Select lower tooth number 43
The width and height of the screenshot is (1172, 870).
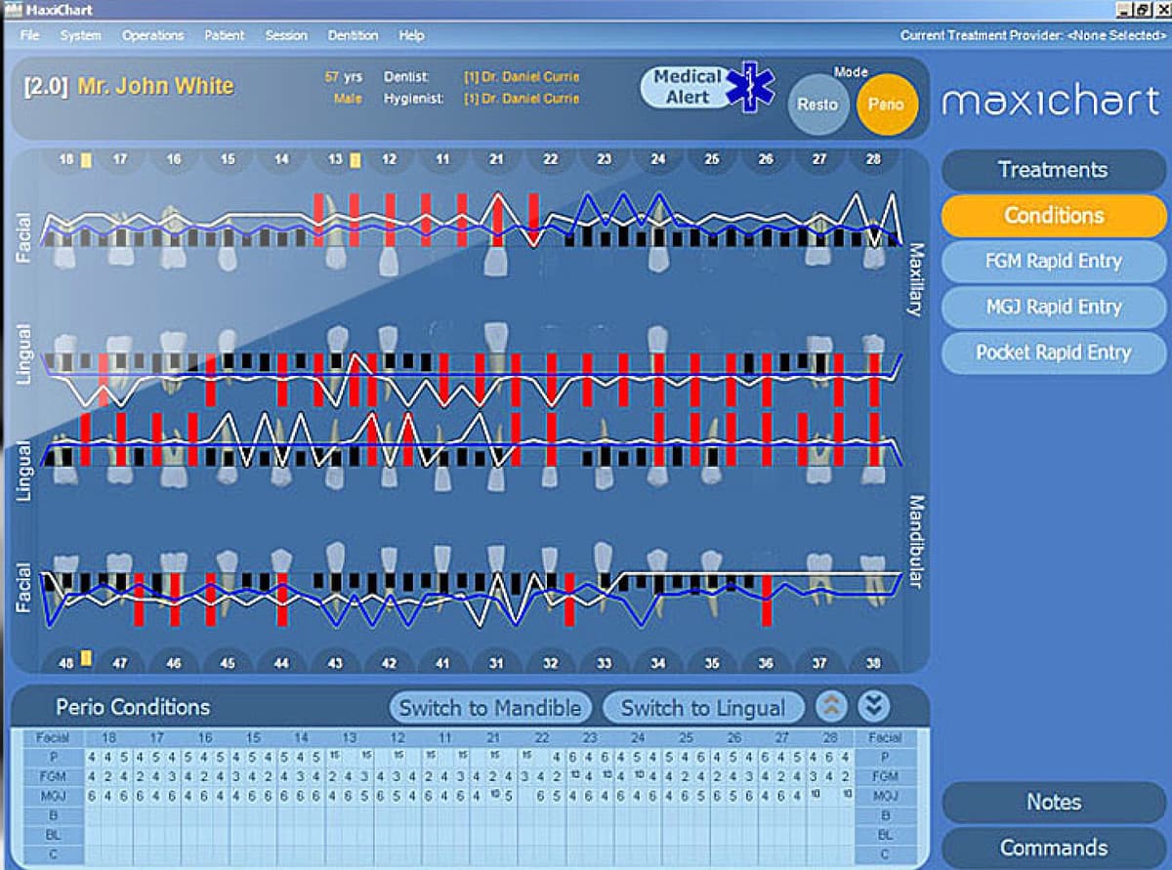coord(335,663)
